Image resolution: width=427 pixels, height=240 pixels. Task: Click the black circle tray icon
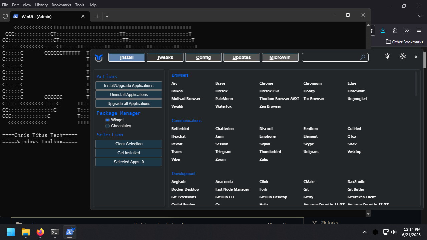pyautogui.click(x=375, y=232)
